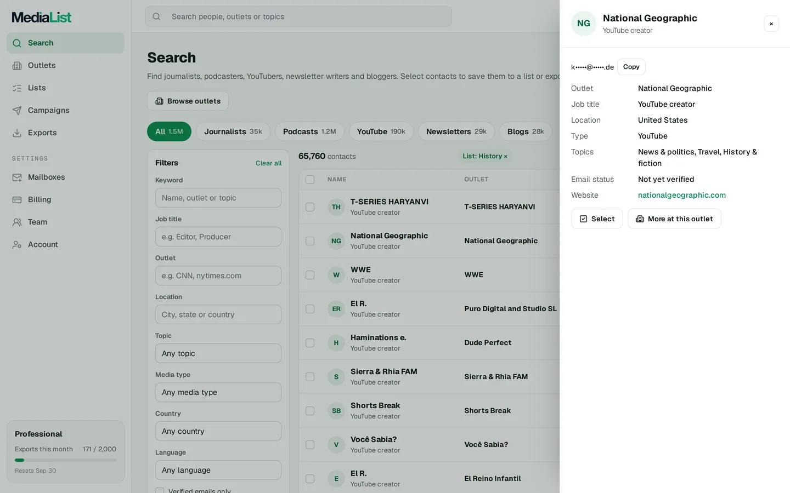790x493 pixels.
Task: Close the National Geographic detail panel
Action: tap(771, 24)
